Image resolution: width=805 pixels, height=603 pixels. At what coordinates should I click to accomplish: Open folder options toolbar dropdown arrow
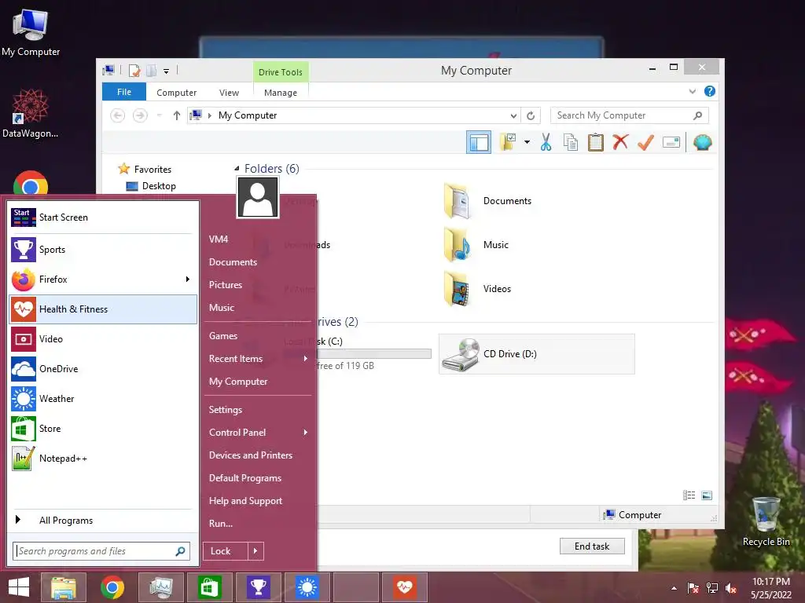point(527,142)
